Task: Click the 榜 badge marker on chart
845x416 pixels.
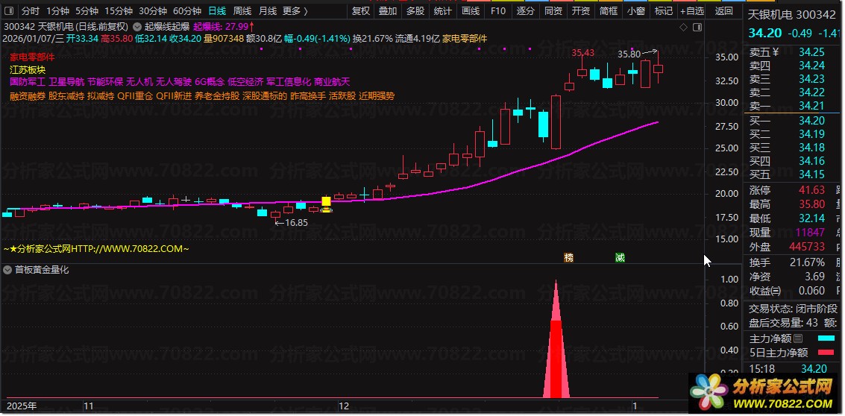Action: coord(568,257)
